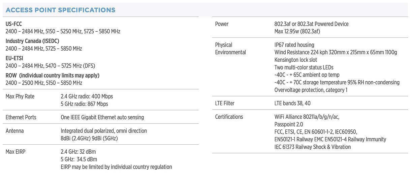The height and width of the screenshot is (174, 411).
Task: Click the ROW individual country limits heading
Action: 53,75
